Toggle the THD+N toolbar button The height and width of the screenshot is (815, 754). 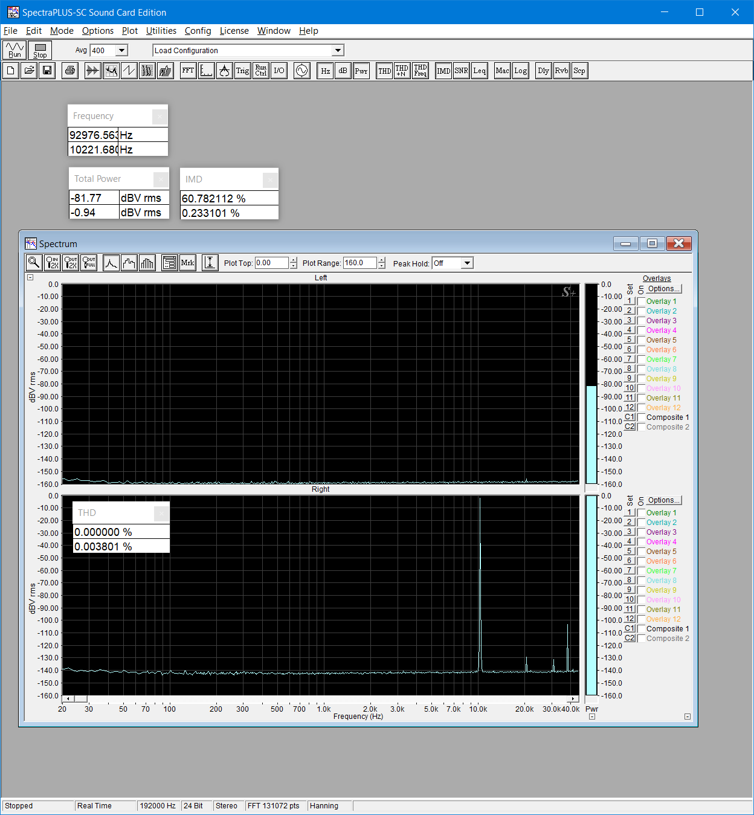402,71
